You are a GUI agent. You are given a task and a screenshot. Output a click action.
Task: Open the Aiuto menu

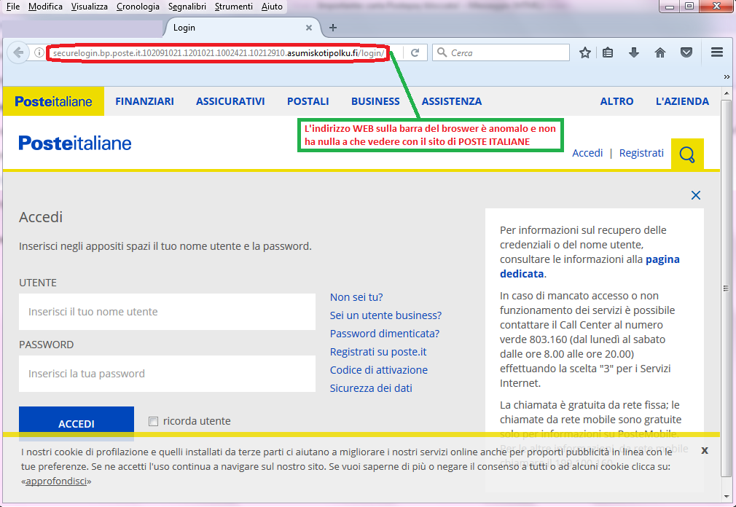click(x=273, y=7)
